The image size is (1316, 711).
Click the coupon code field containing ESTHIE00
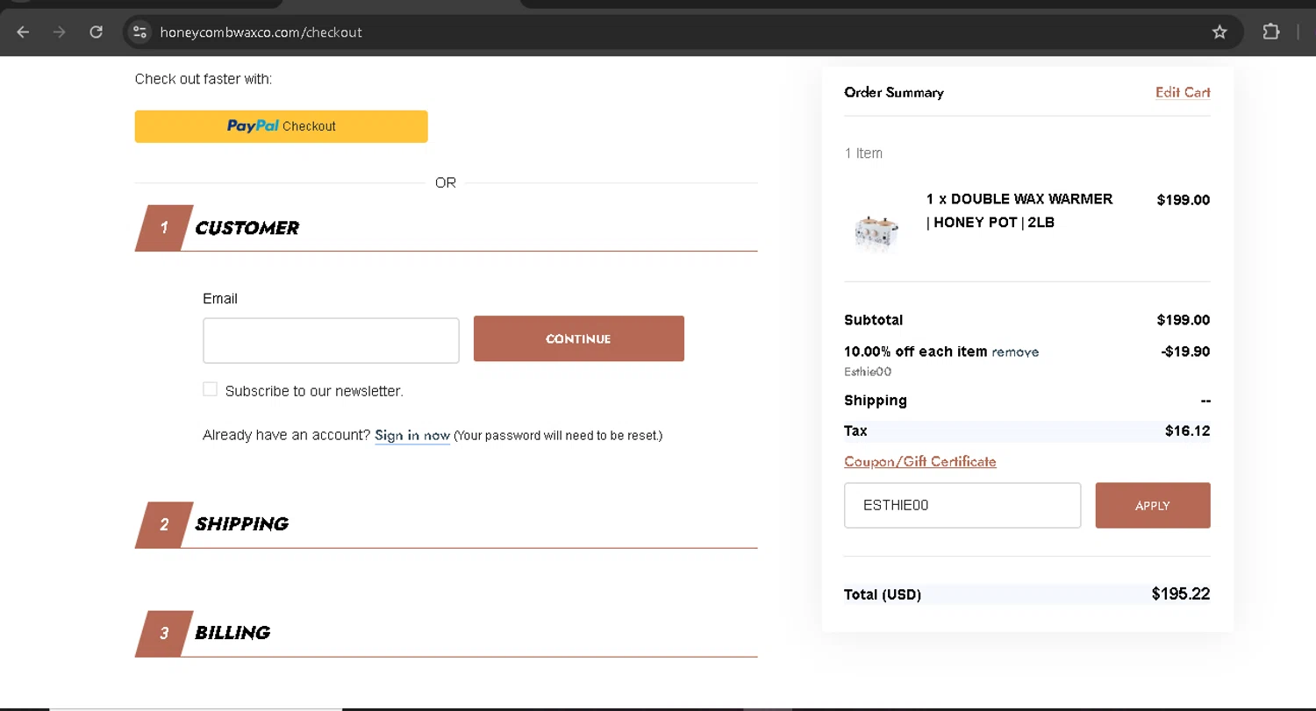tap(962, 505)
